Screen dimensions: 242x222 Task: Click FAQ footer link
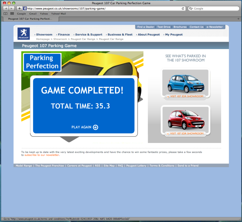pyautogui.click(x=120, y=166)
